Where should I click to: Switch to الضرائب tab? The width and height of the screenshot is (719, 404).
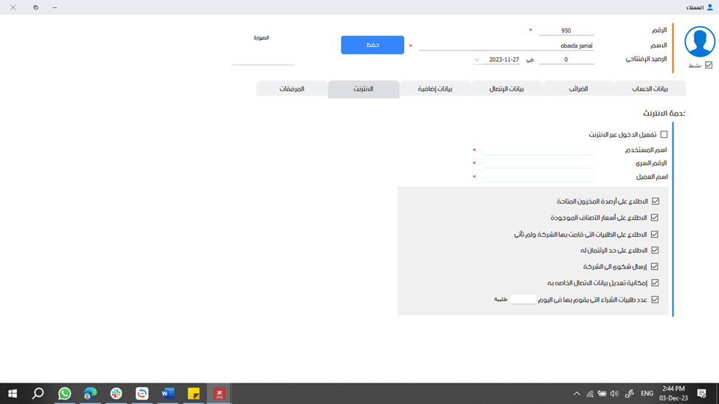tap(578, 88)
